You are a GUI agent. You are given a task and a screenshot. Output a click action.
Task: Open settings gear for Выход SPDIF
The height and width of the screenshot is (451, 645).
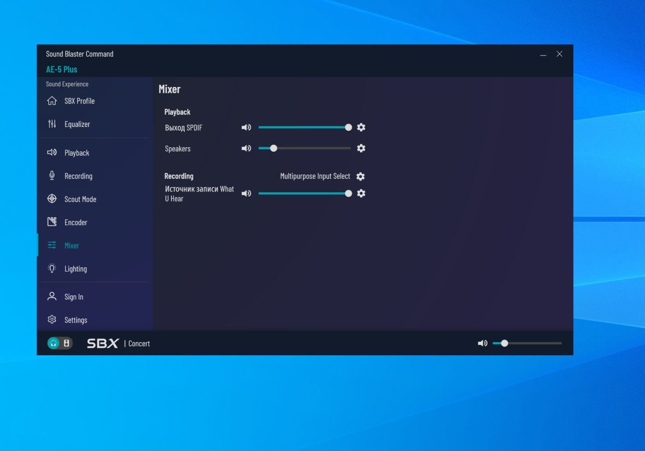tap(361, 127)
